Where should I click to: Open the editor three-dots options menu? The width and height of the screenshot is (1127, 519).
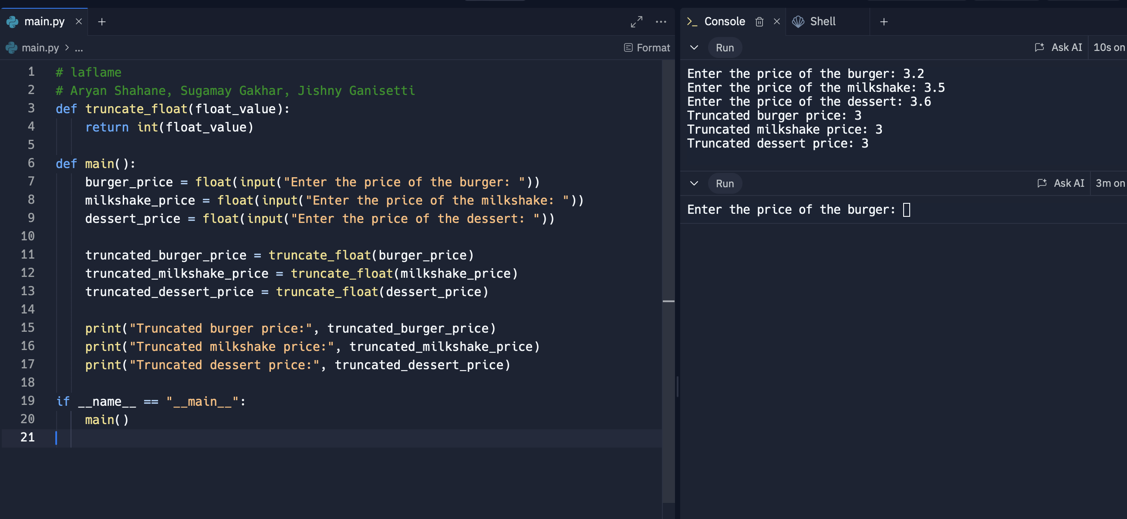click(x=661, y=21)
